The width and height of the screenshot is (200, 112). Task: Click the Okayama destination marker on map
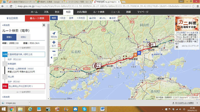click(x=151, y=45)
